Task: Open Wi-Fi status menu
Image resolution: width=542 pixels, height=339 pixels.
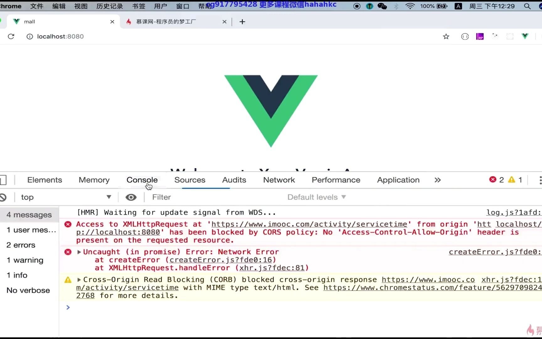Action: click(410, 6)
